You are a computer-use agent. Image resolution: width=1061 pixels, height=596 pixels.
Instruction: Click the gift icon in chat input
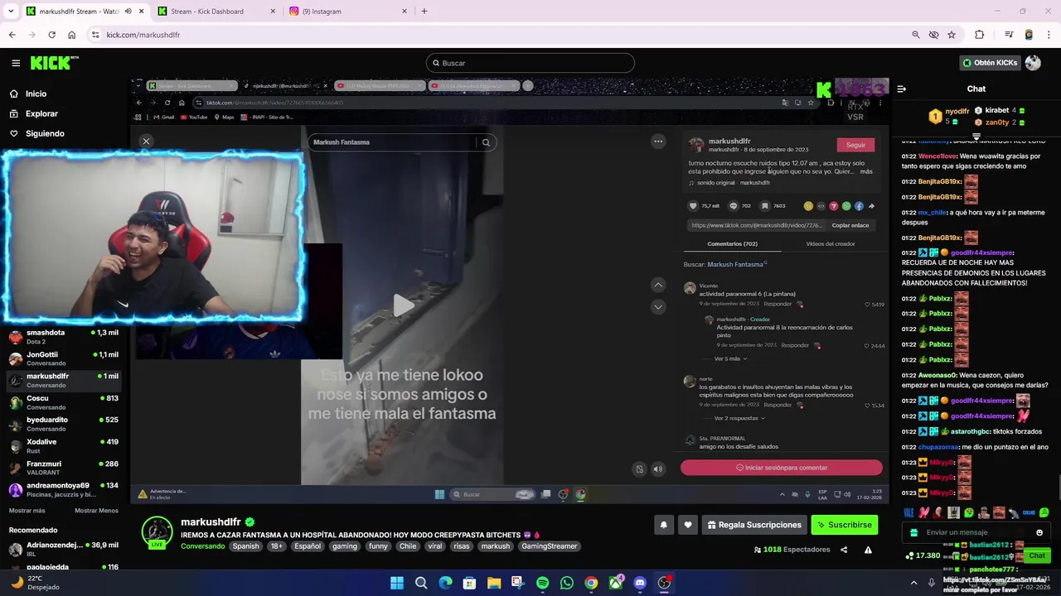913,532
